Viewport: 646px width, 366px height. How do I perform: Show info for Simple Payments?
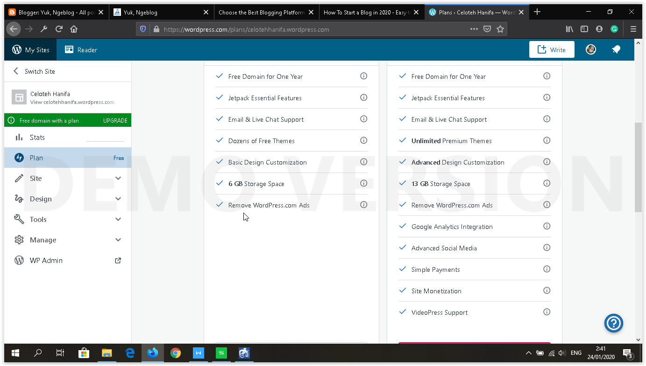click(547, 269)
